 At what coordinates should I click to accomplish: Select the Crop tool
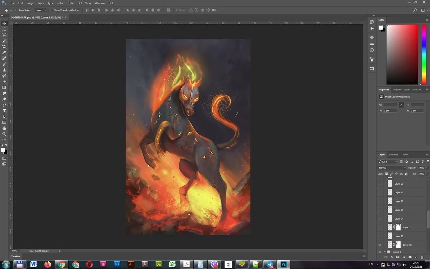pyautogui.click(x=4, y=47)
